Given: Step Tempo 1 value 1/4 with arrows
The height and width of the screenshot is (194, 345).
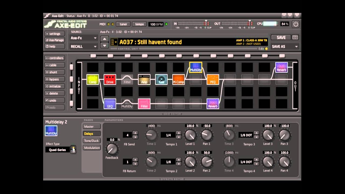Looking at the screenshot, I should (x=178, y=135).
